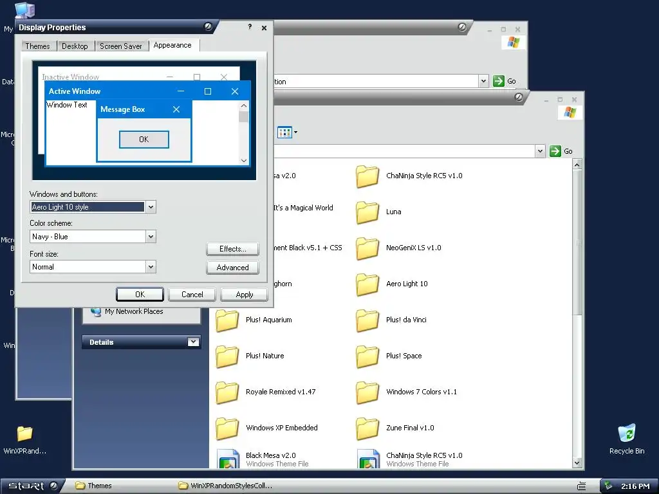Open the Luna folder icon
The height and width of the screenshot is (494, 659).
(367, 212)
